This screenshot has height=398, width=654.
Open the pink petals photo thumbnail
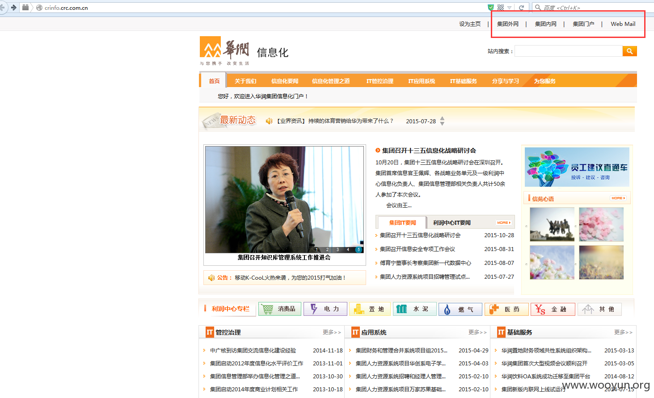point(601,224)
